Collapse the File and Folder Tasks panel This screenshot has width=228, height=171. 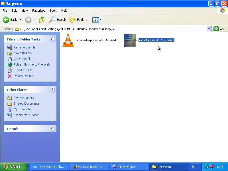point(52,39)
